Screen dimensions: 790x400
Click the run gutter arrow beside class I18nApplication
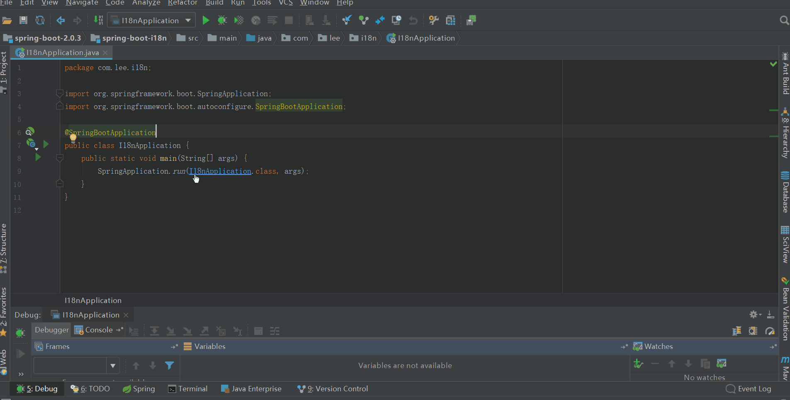[46, 144]
